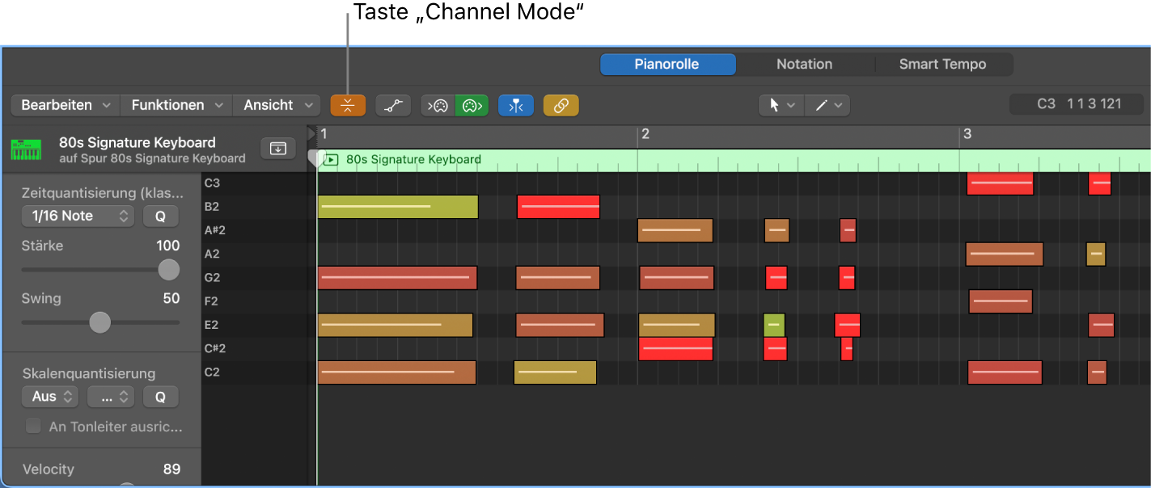Screen dimensions: 1151x488
Task: Toggle the blue Catch Playhead button
Action: coord(516,105)
